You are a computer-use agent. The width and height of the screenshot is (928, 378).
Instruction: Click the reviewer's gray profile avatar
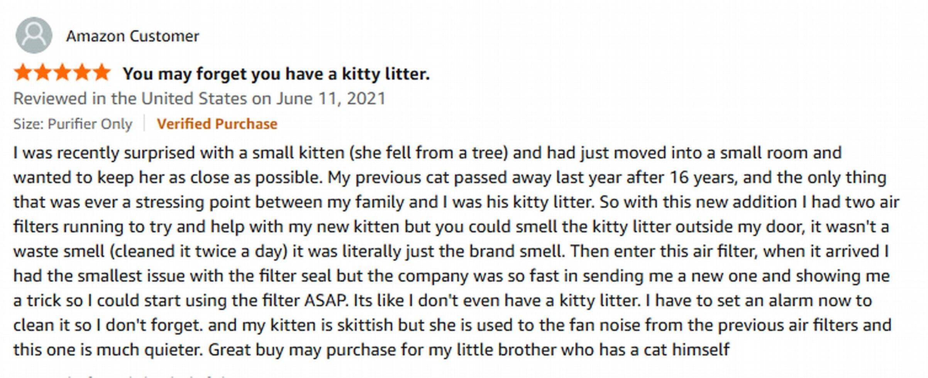tap(34, 35)
